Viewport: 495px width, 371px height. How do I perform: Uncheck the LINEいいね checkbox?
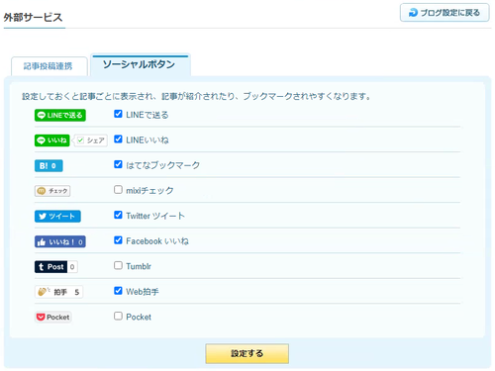(x=118, y=139)
